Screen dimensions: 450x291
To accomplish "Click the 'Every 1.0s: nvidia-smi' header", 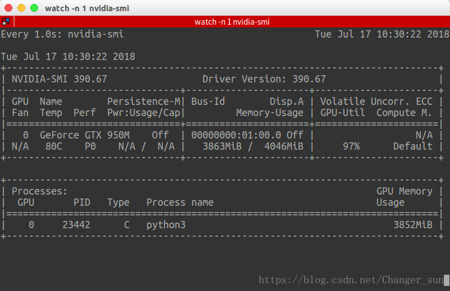I will point(62,34).
